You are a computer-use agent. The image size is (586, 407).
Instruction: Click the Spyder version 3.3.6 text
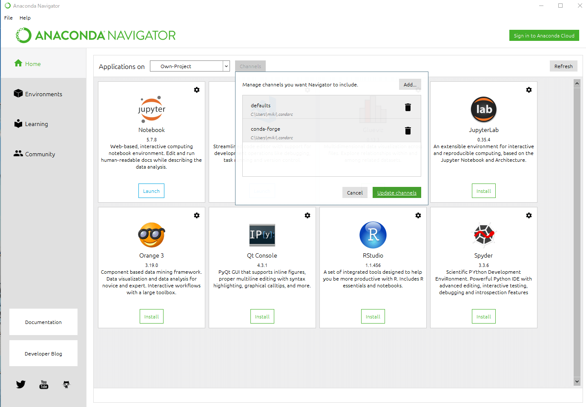pos(484,265)
